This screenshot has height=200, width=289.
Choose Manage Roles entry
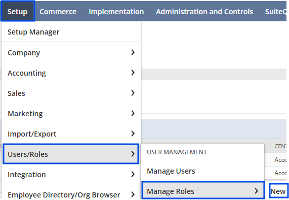coord(203,191)
